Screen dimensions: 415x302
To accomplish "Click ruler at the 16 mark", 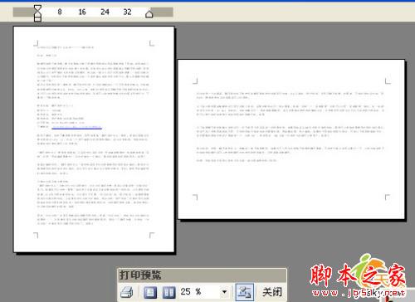I will [x=82, y=12].
